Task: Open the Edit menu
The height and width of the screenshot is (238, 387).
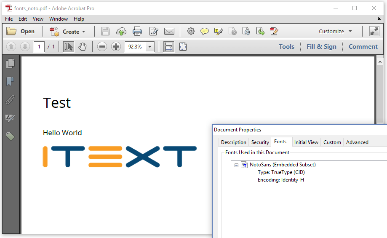Action: tap(23, 19)
